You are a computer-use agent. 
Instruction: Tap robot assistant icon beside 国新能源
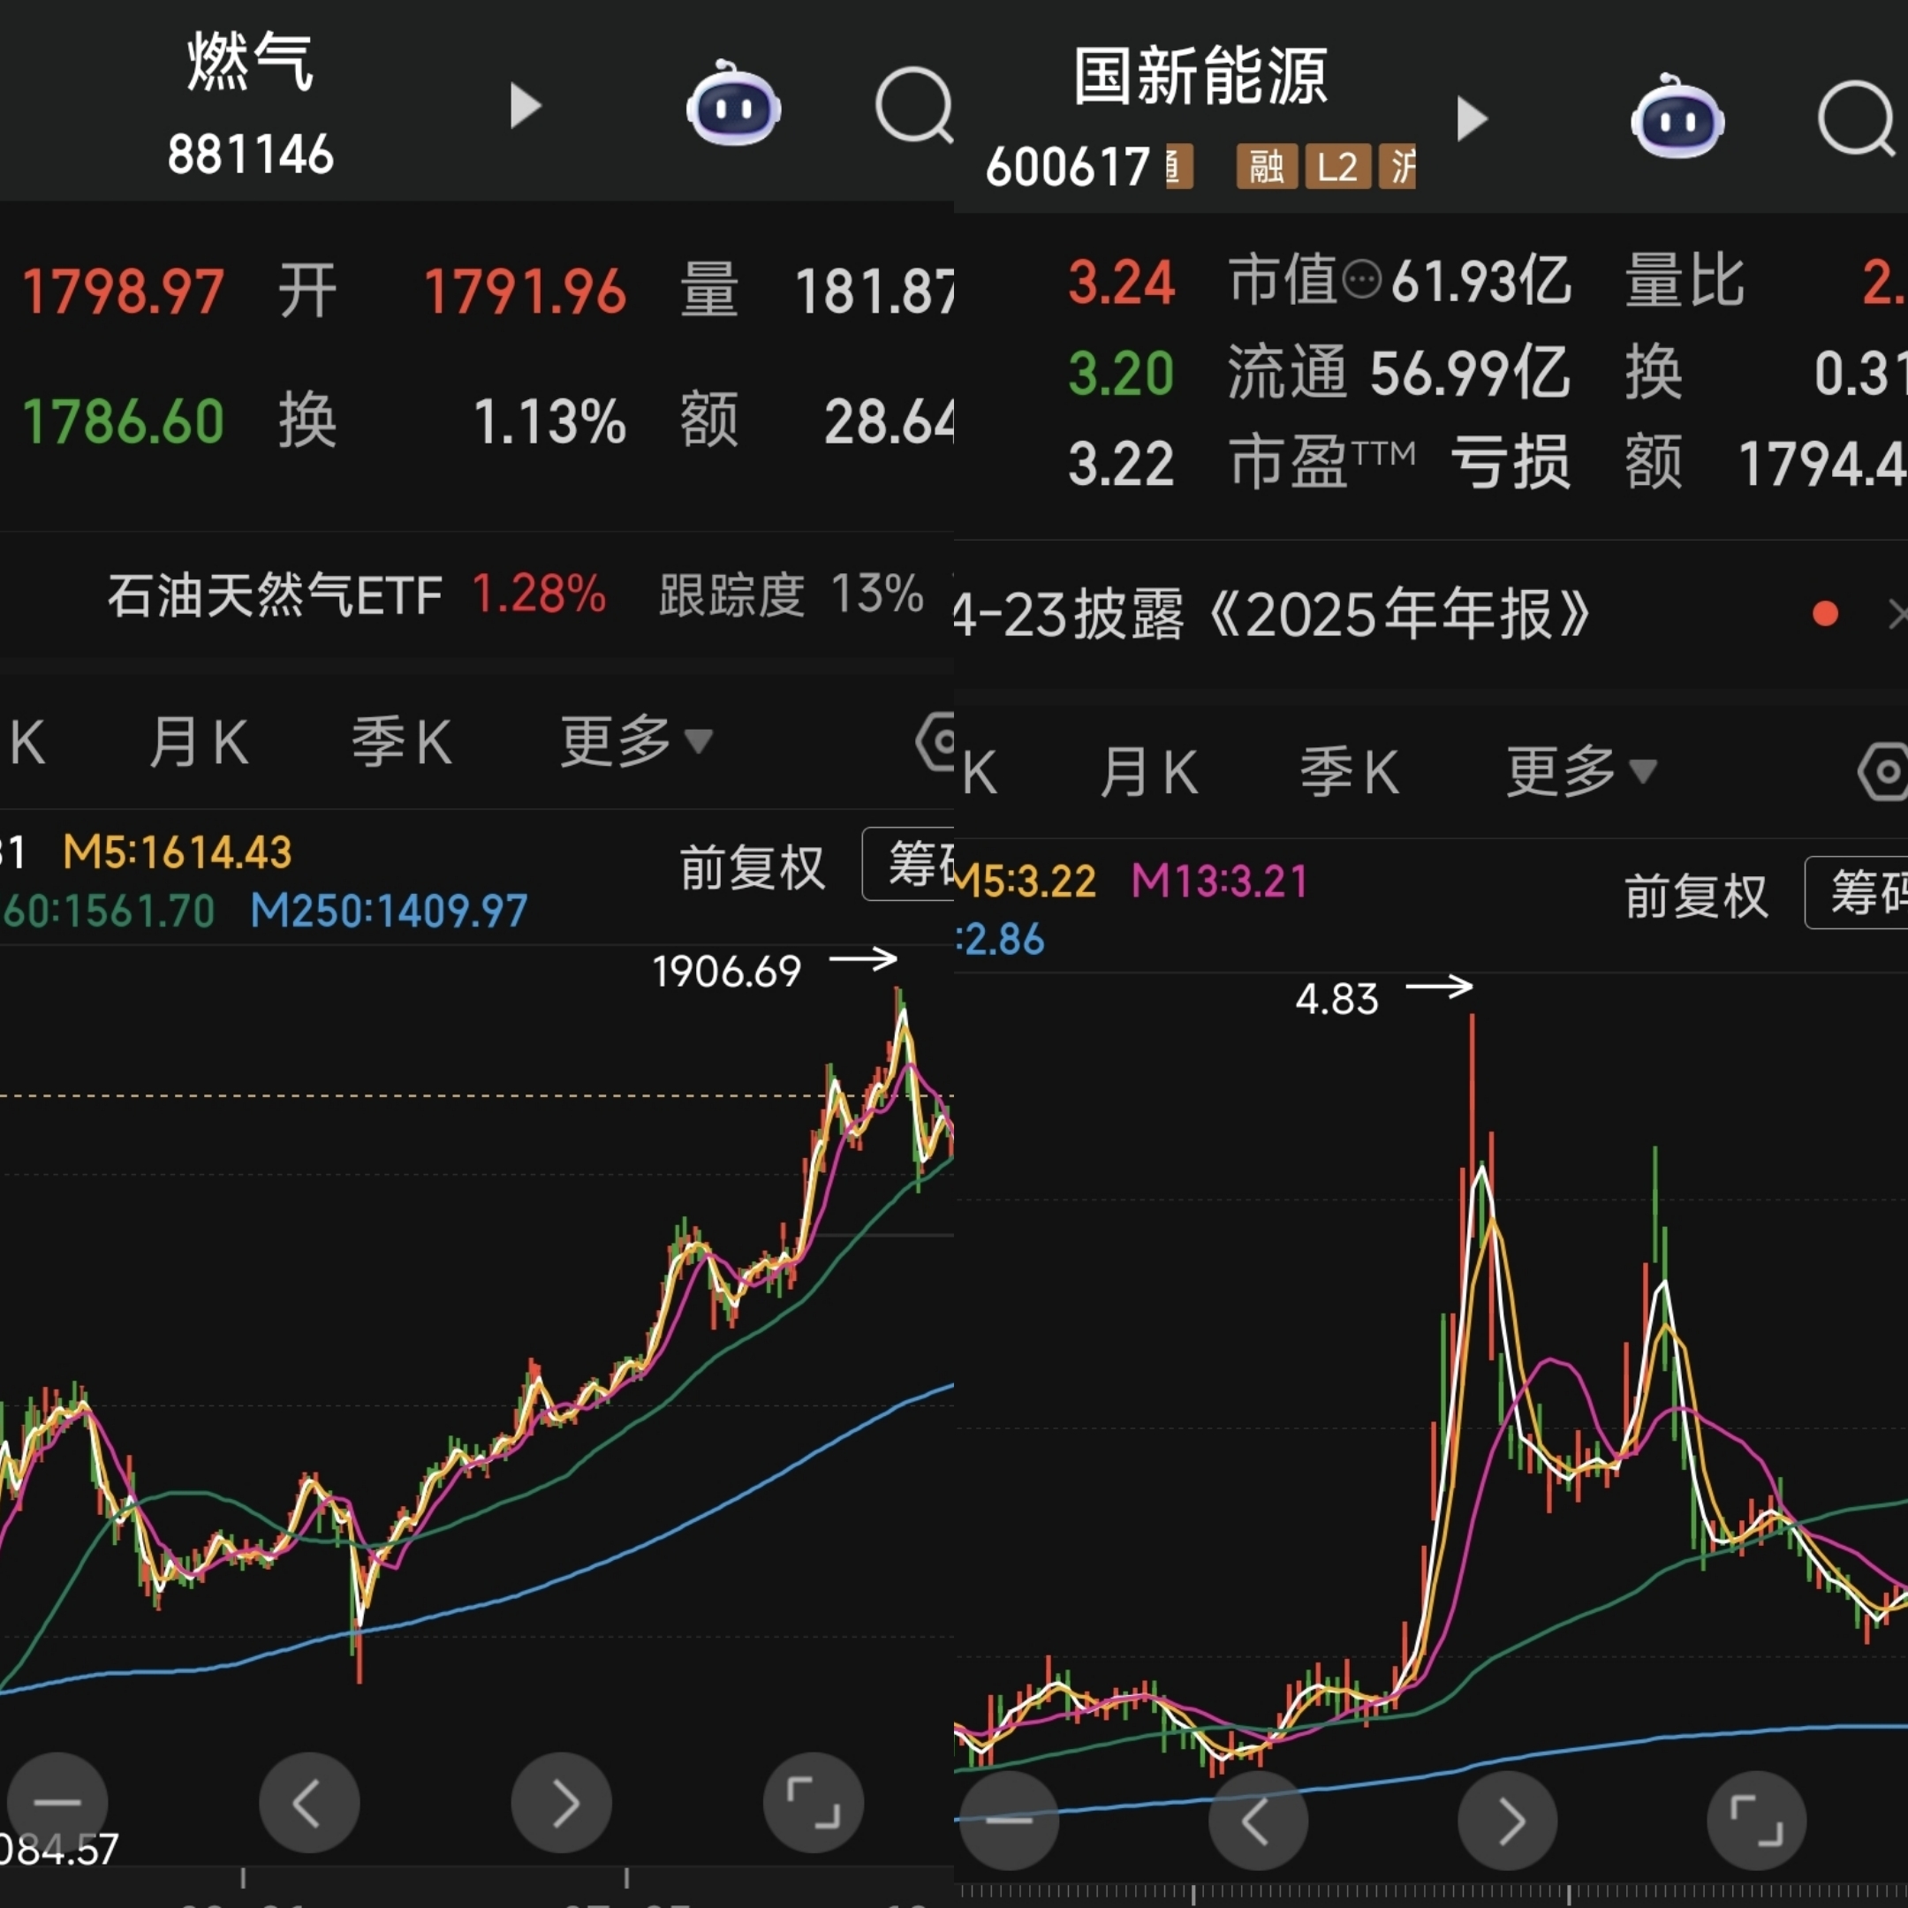click(1677, 120)
